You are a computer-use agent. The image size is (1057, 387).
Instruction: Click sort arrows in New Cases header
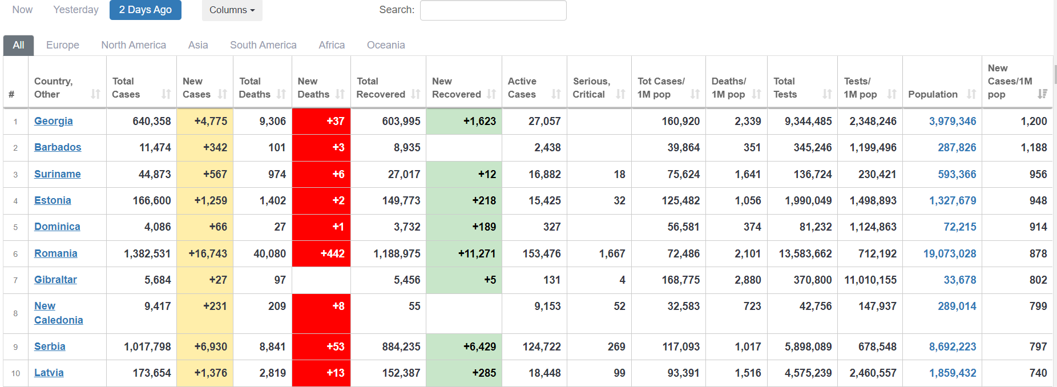tap(223, 94)
